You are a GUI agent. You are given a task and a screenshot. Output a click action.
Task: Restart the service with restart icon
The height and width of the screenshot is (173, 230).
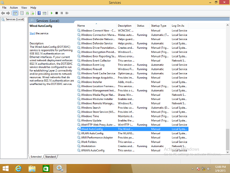click(x=67, y=13)
